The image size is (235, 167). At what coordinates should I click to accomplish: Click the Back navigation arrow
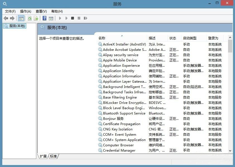[x=6, y=18]
